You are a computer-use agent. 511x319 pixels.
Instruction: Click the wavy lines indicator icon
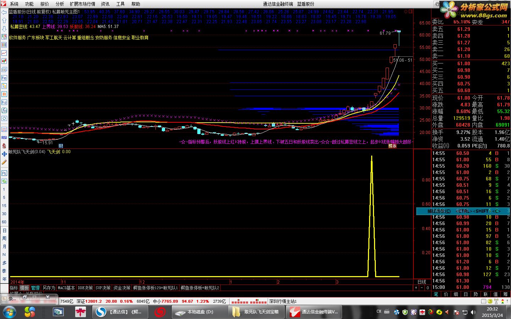4,129
